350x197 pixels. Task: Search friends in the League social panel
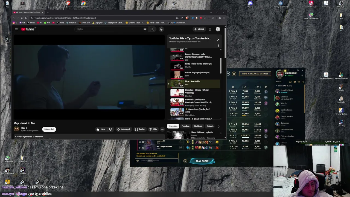[302, 82]
